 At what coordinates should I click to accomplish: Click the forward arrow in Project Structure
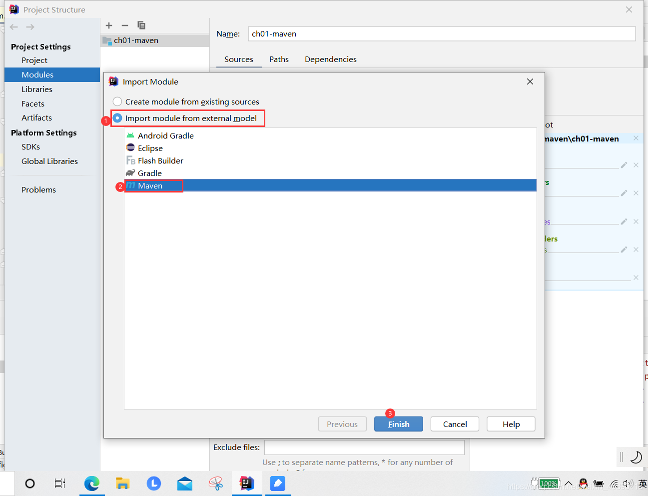pos(30,27)
